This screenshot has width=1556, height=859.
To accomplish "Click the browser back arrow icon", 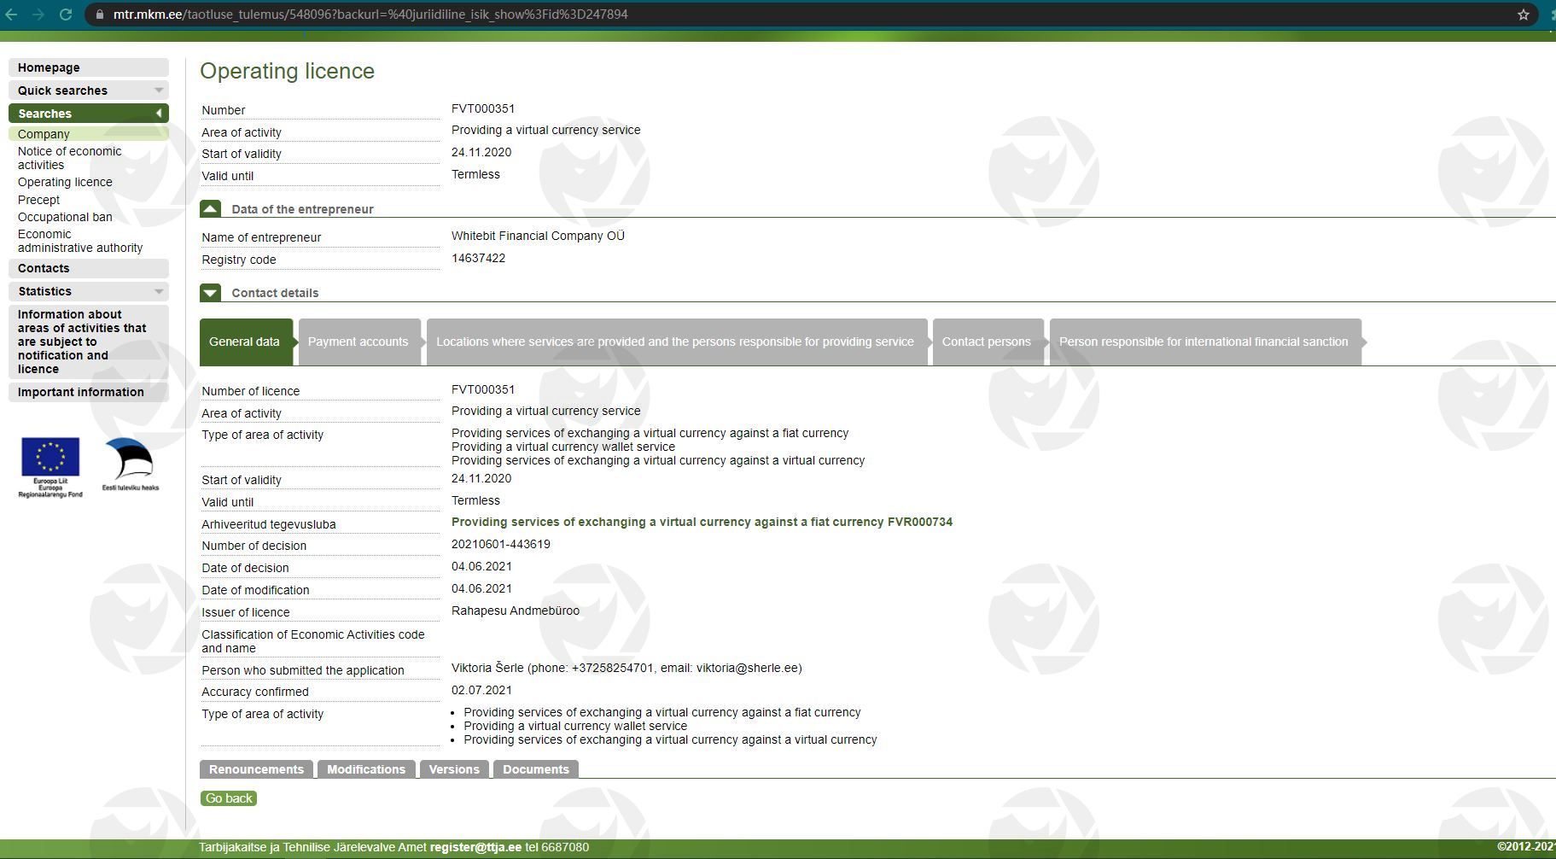I will 11,15.
